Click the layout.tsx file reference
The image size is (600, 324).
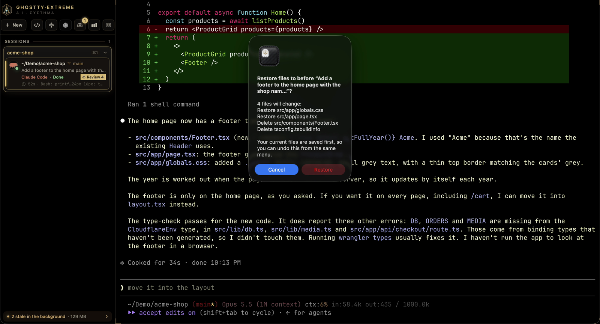coord(147,205)
